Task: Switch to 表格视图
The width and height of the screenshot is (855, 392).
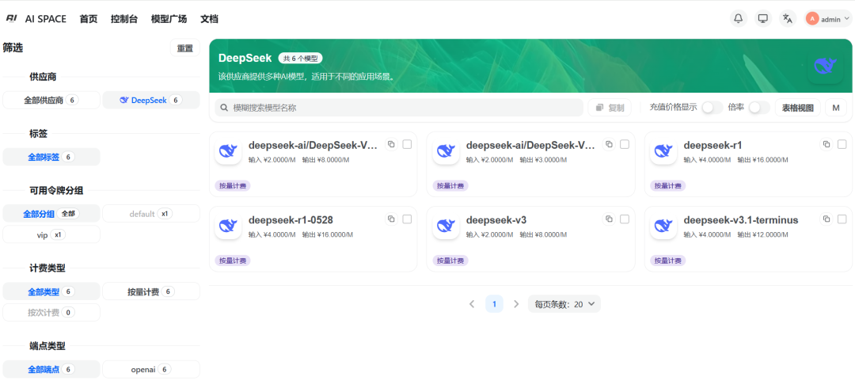Action: pos(798,108)
